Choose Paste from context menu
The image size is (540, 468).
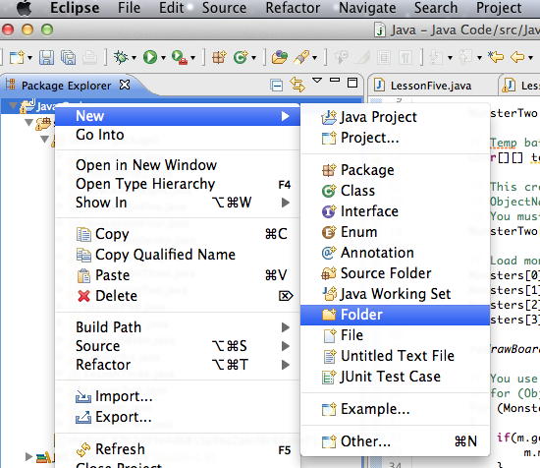tap(178, 275)
